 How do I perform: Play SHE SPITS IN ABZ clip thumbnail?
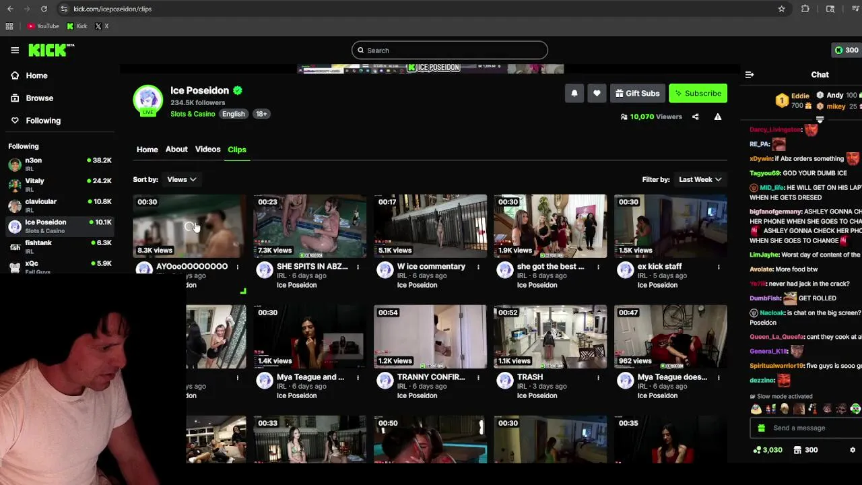[310, 226]
